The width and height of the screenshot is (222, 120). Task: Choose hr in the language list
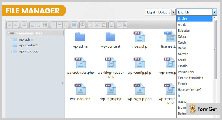tap(194, 96)
